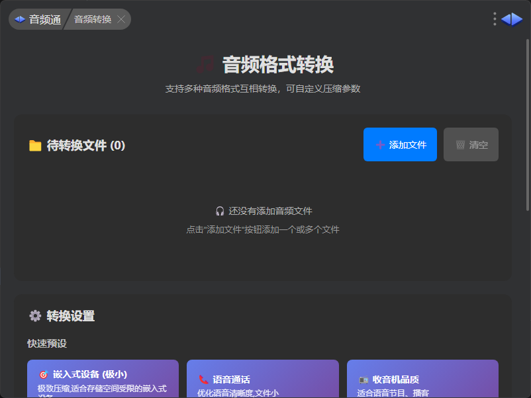Switch to the 音频转换 tab

click(x=93, y=19)
